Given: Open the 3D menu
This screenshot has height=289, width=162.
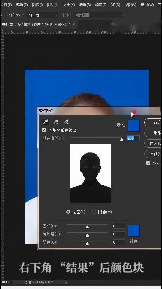Looking at the screenshot, I should coord(115,5).
